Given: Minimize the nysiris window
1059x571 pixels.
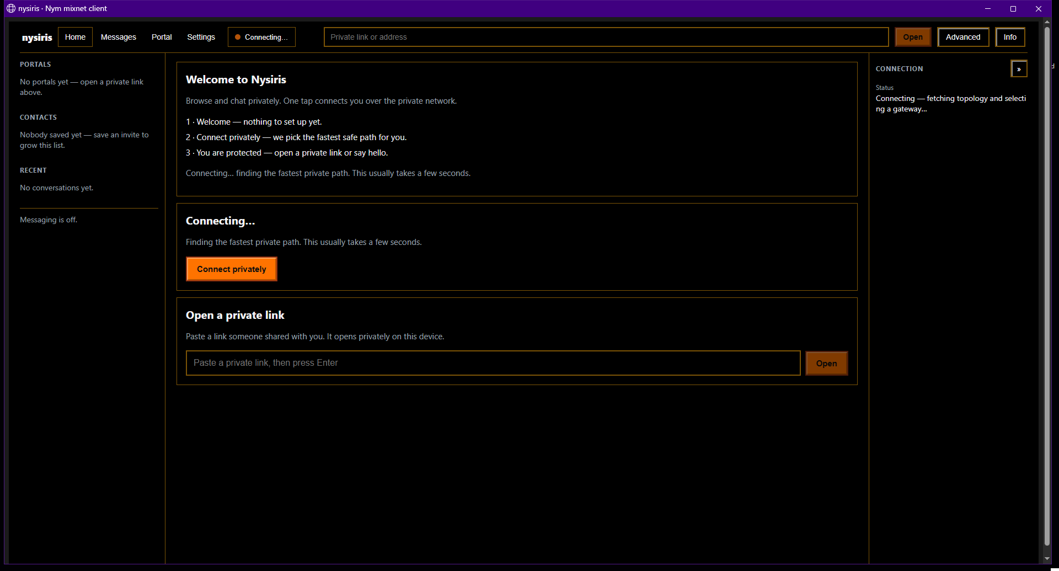Looking at the screenshot, I should [x=988, y=8].
